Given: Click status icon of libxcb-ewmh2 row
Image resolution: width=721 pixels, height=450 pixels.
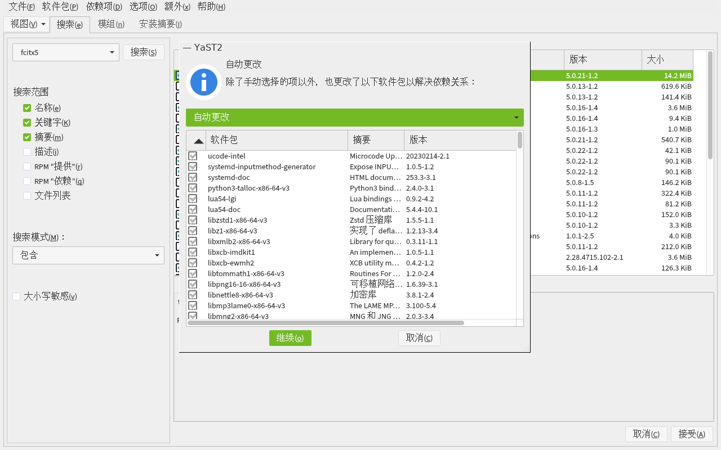Looking at the screenshot, I should 193,263.
